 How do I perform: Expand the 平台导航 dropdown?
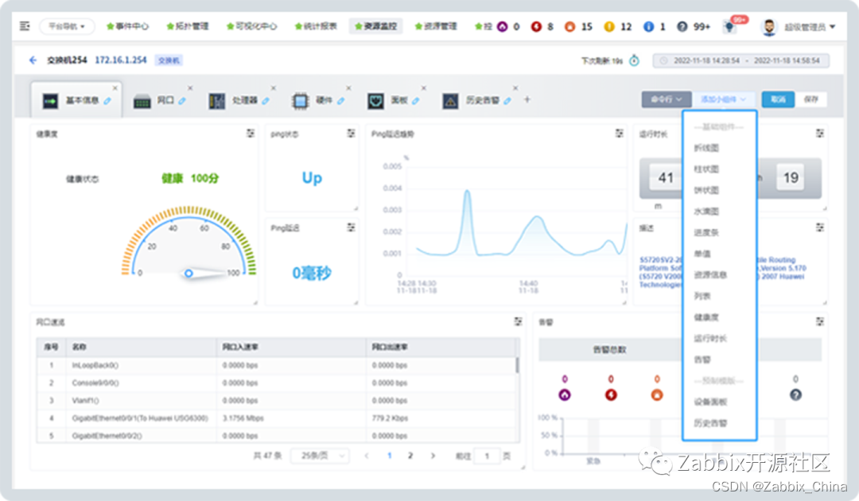point(67,26)
